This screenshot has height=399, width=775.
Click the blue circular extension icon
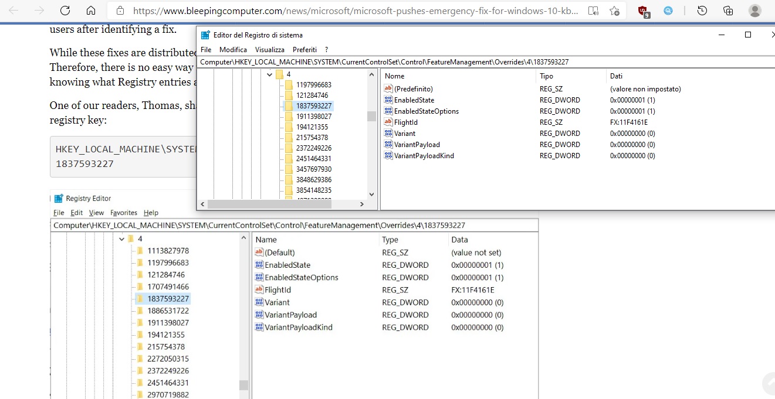tap(668, 11)
